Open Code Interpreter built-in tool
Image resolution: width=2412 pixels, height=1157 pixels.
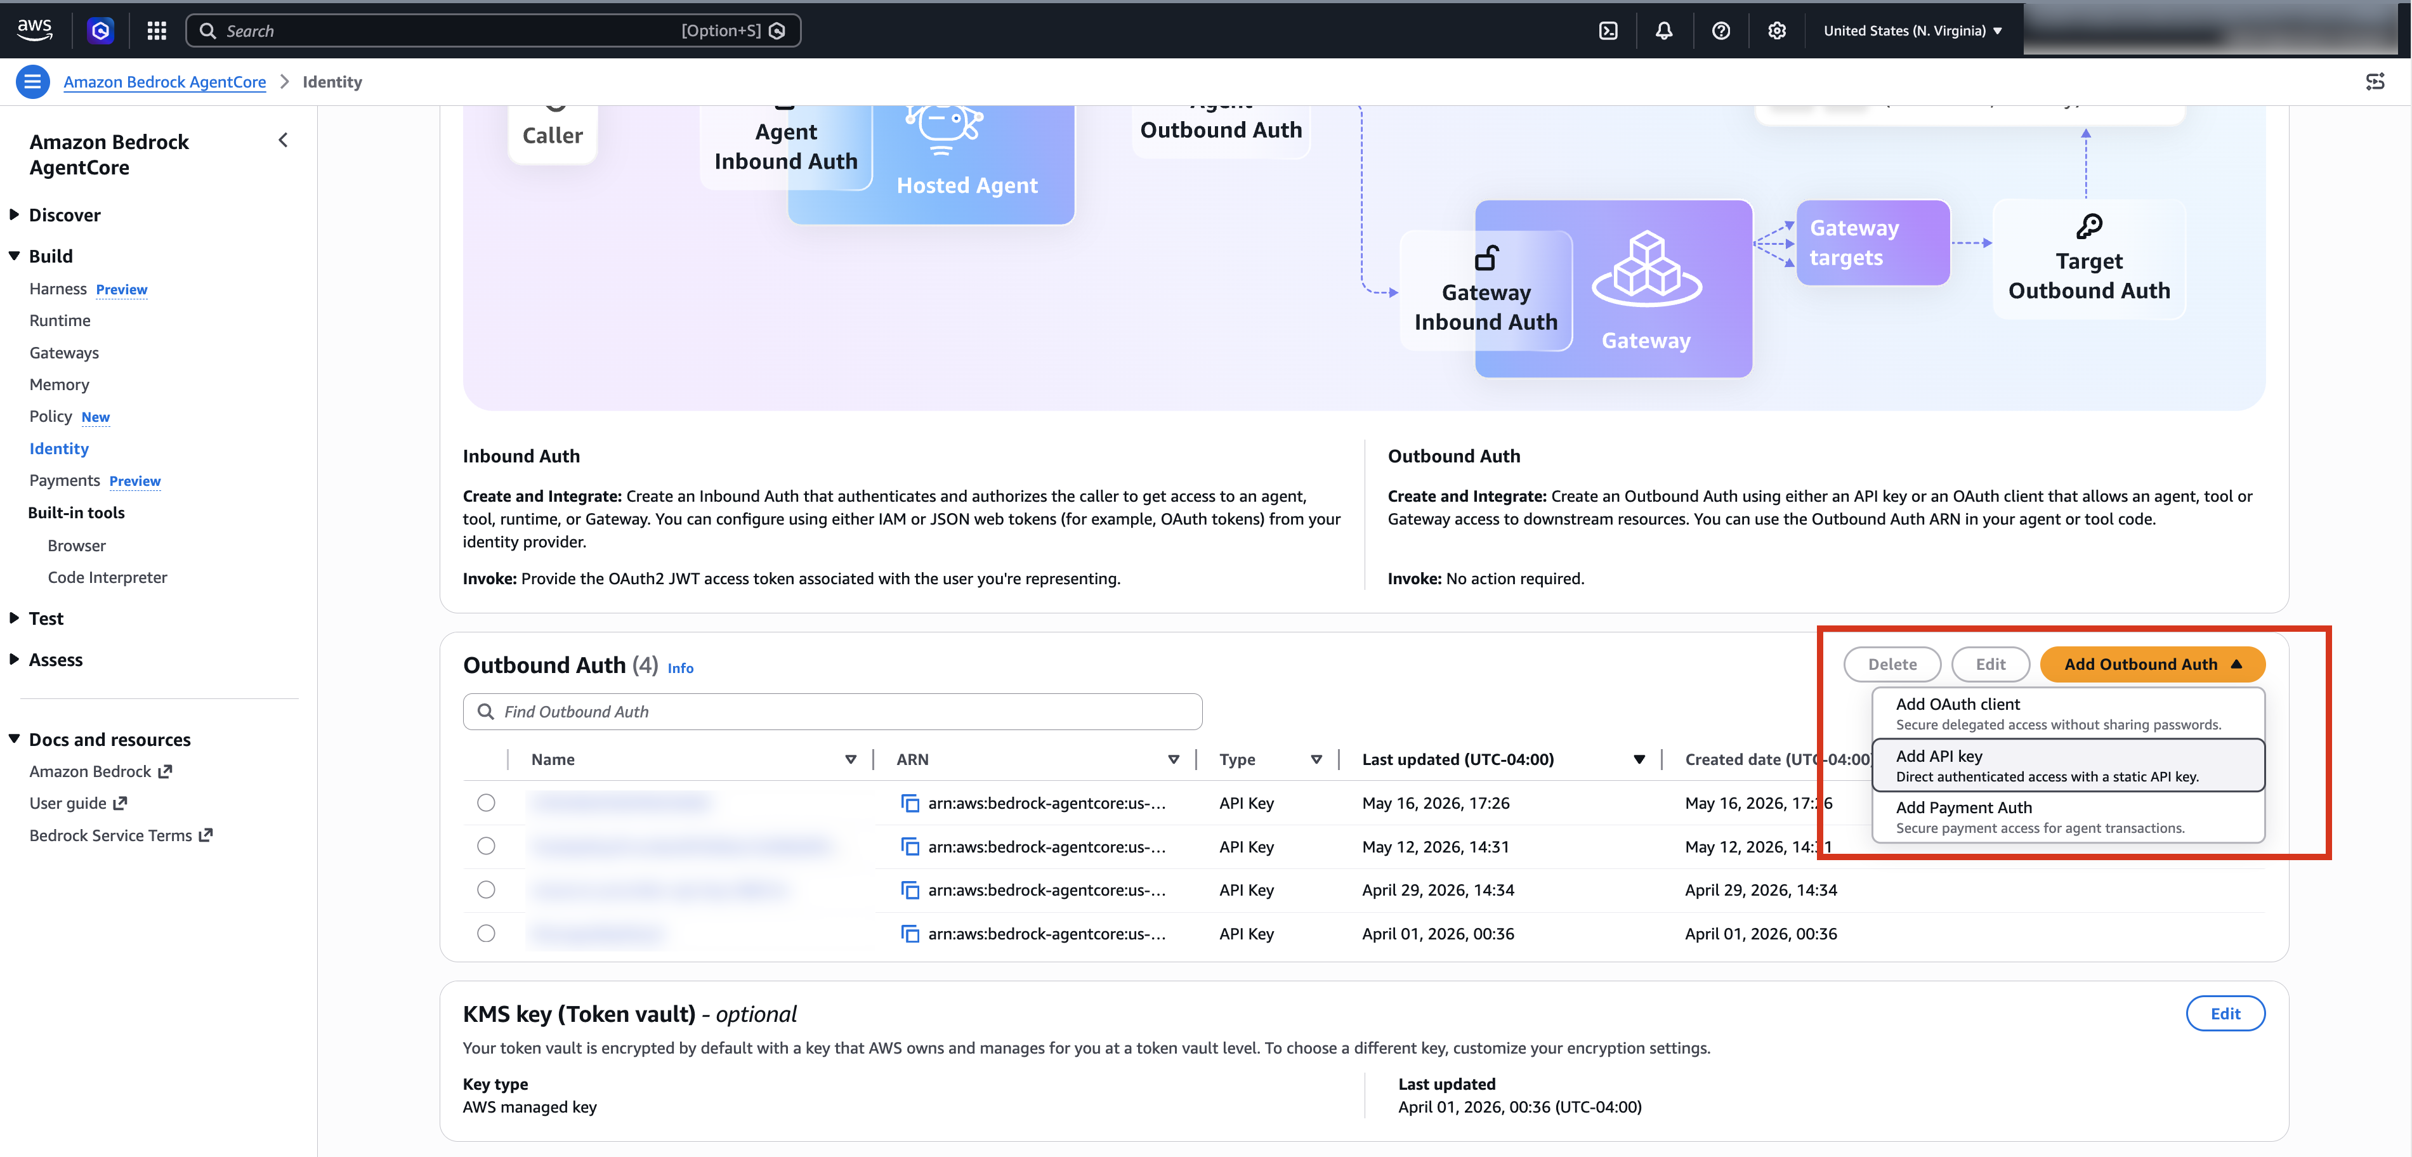click(x=108, y=577)
